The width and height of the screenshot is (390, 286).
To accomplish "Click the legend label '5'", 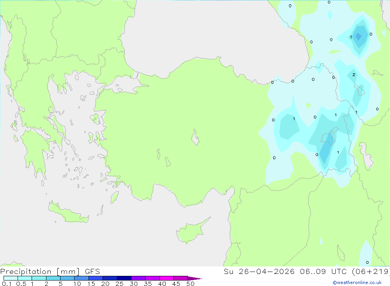I will pos(60,284).
